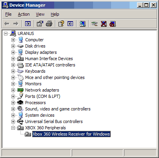Select Xbox 360 Wireless Receiver for Windows

pos(71,134)
